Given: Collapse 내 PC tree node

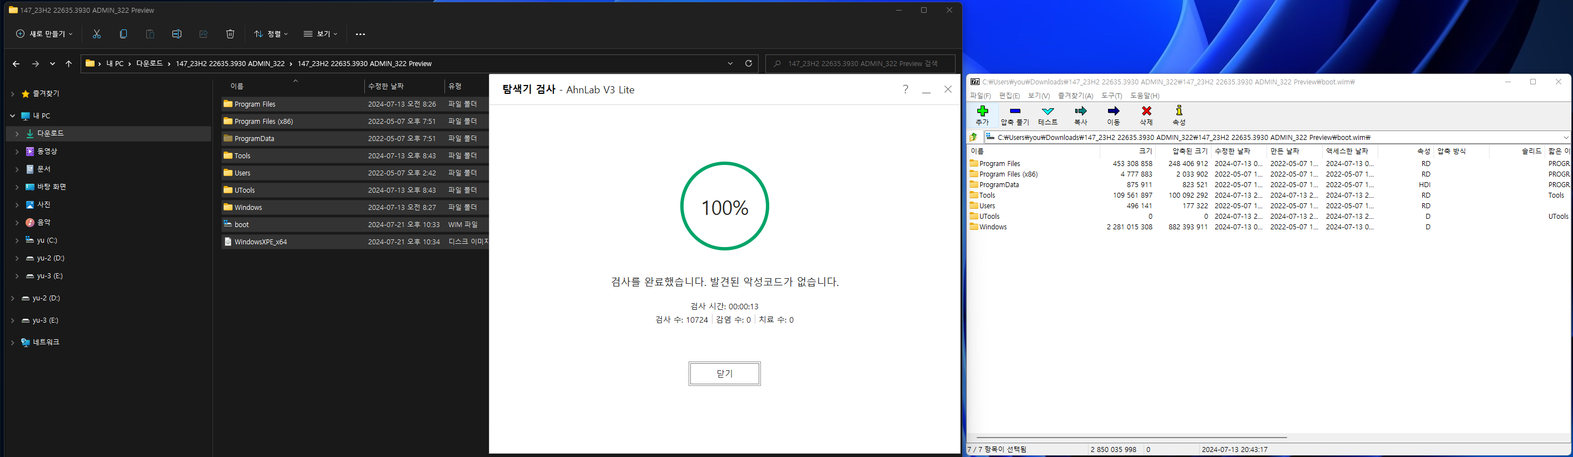Looking at the screenshot, I should (x=12, y=115).
